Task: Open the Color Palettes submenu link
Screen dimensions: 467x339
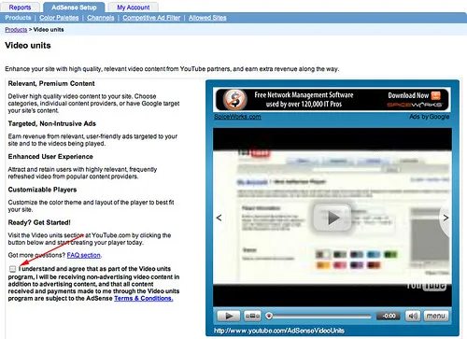Action: click(x=59, y=18)
